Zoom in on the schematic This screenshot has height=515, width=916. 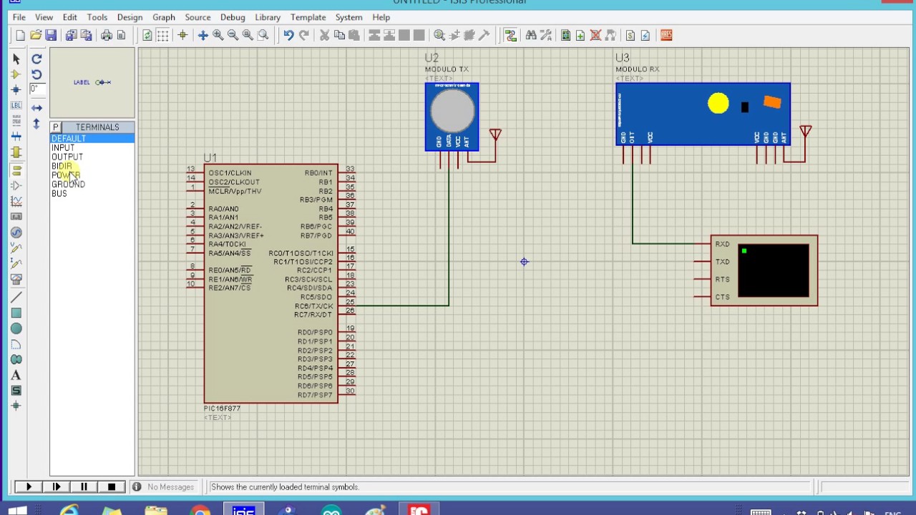[218, 35]
